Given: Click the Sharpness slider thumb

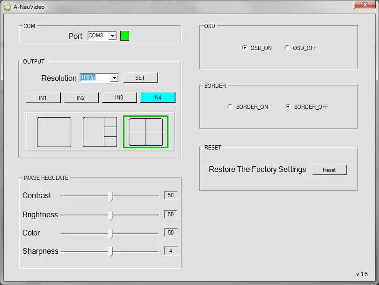Looking at the screenshot, I should click(110, 252).
